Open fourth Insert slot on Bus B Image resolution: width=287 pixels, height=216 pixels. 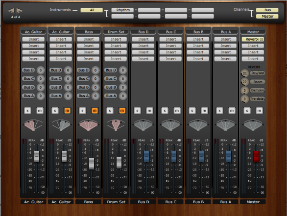[x=198, y=59]
